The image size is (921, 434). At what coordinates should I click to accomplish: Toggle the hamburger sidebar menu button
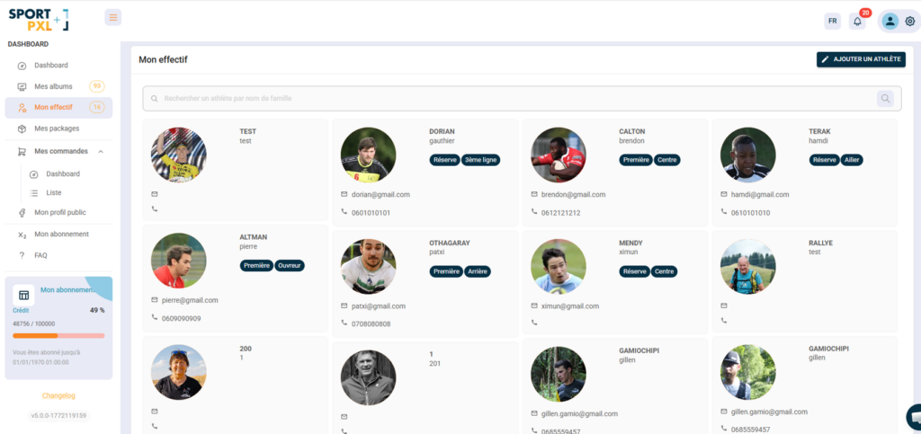112,17
